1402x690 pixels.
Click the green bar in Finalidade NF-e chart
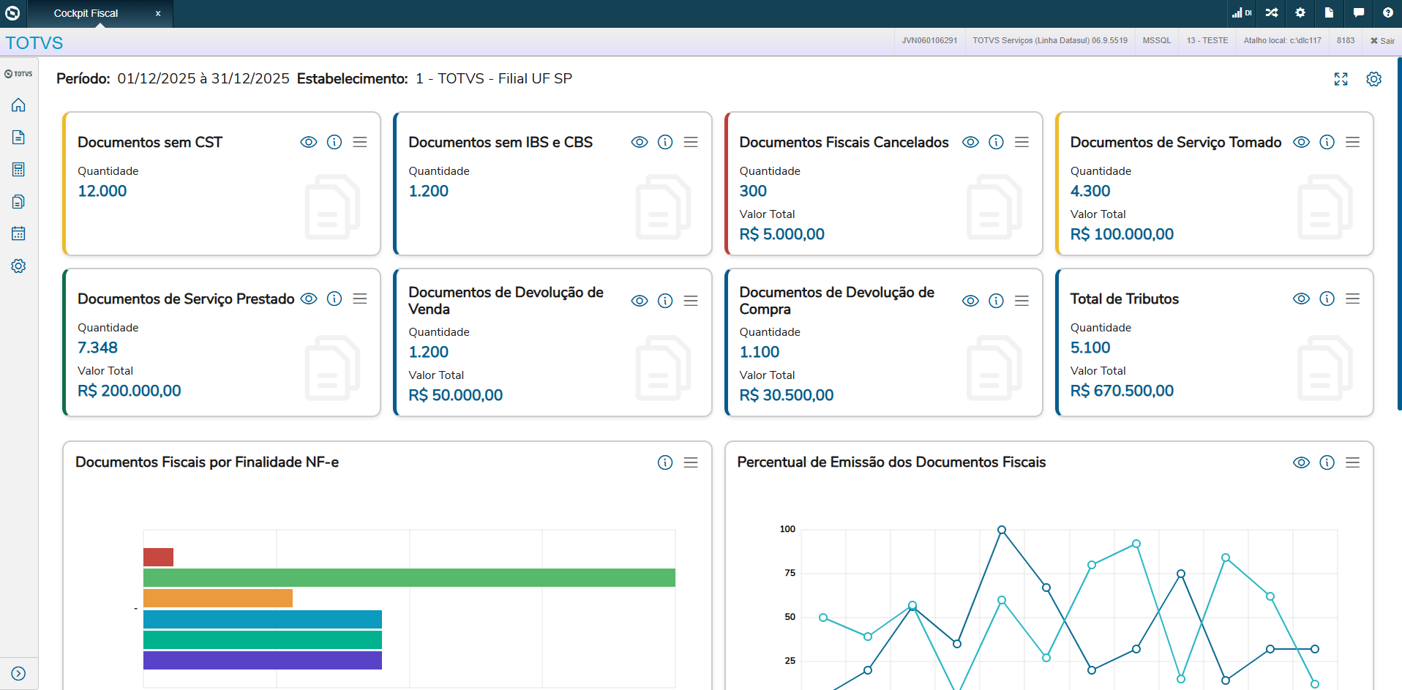tap(409, 577)
